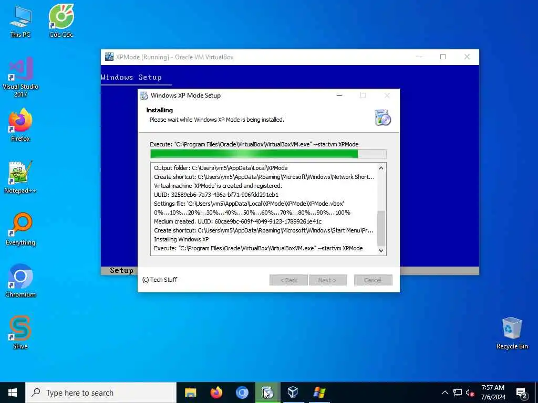The image size is (538, 403).
Task: Minimize the XPMode VirtualBox window
Action: coord(419,57)
